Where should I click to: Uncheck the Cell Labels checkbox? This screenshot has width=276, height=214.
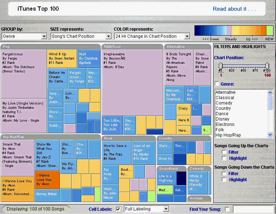(118, 209)
